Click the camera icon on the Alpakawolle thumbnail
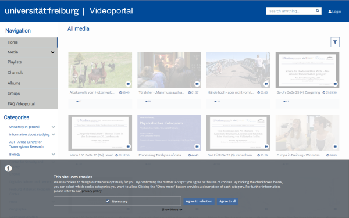349x218 pixels. point(128,84)
